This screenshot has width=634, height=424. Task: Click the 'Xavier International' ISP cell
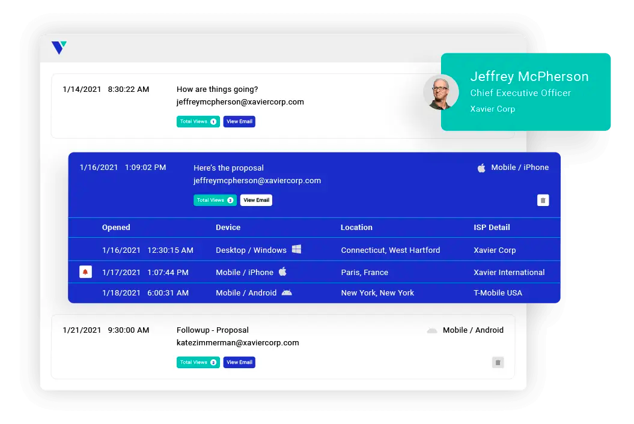pyautogui.click(x=509, y=273)
